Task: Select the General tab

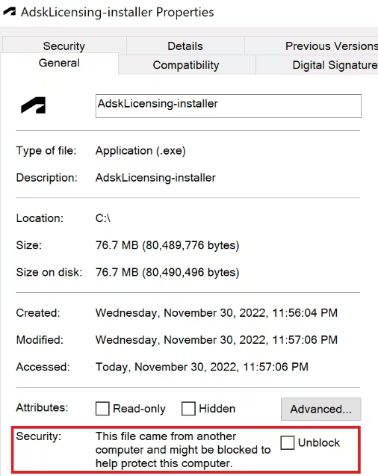Action: 59,63
